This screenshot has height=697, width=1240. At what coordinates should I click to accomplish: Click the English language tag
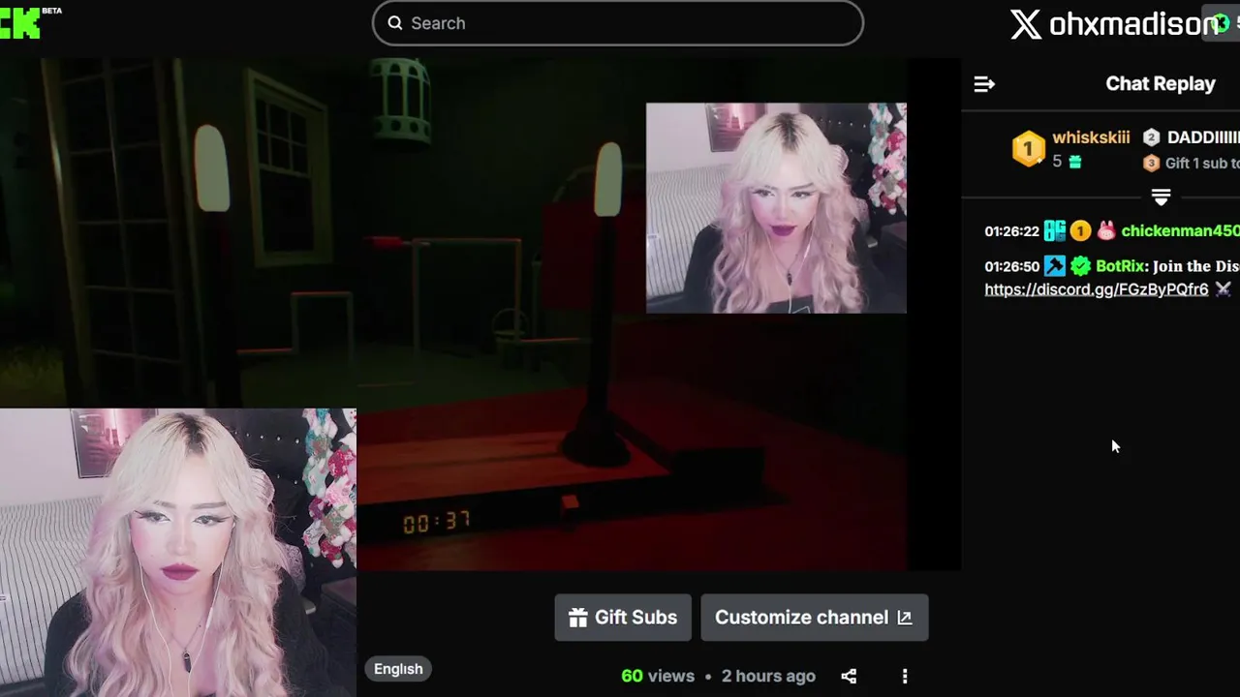[x=398, y=669]
